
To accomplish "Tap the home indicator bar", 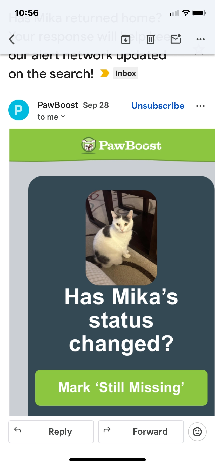I will pyautogui.click(x=107, y=460).
